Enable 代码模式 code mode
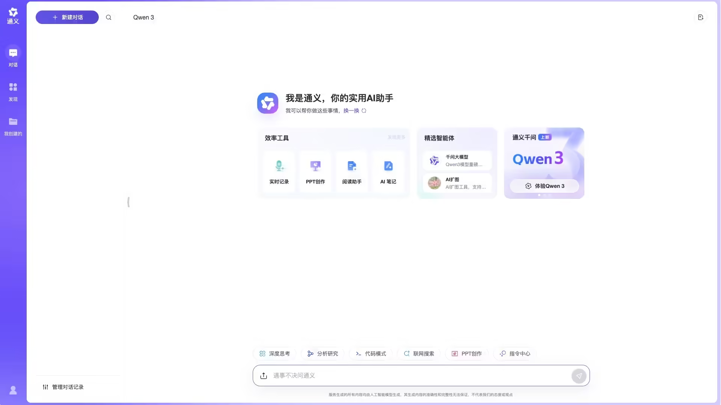The image size is (721, 405). click(371, 354)
